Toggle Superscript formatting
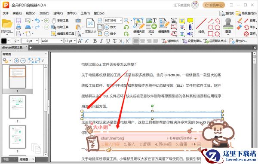Viewport: 258px width, 164px height. (128, 41)
